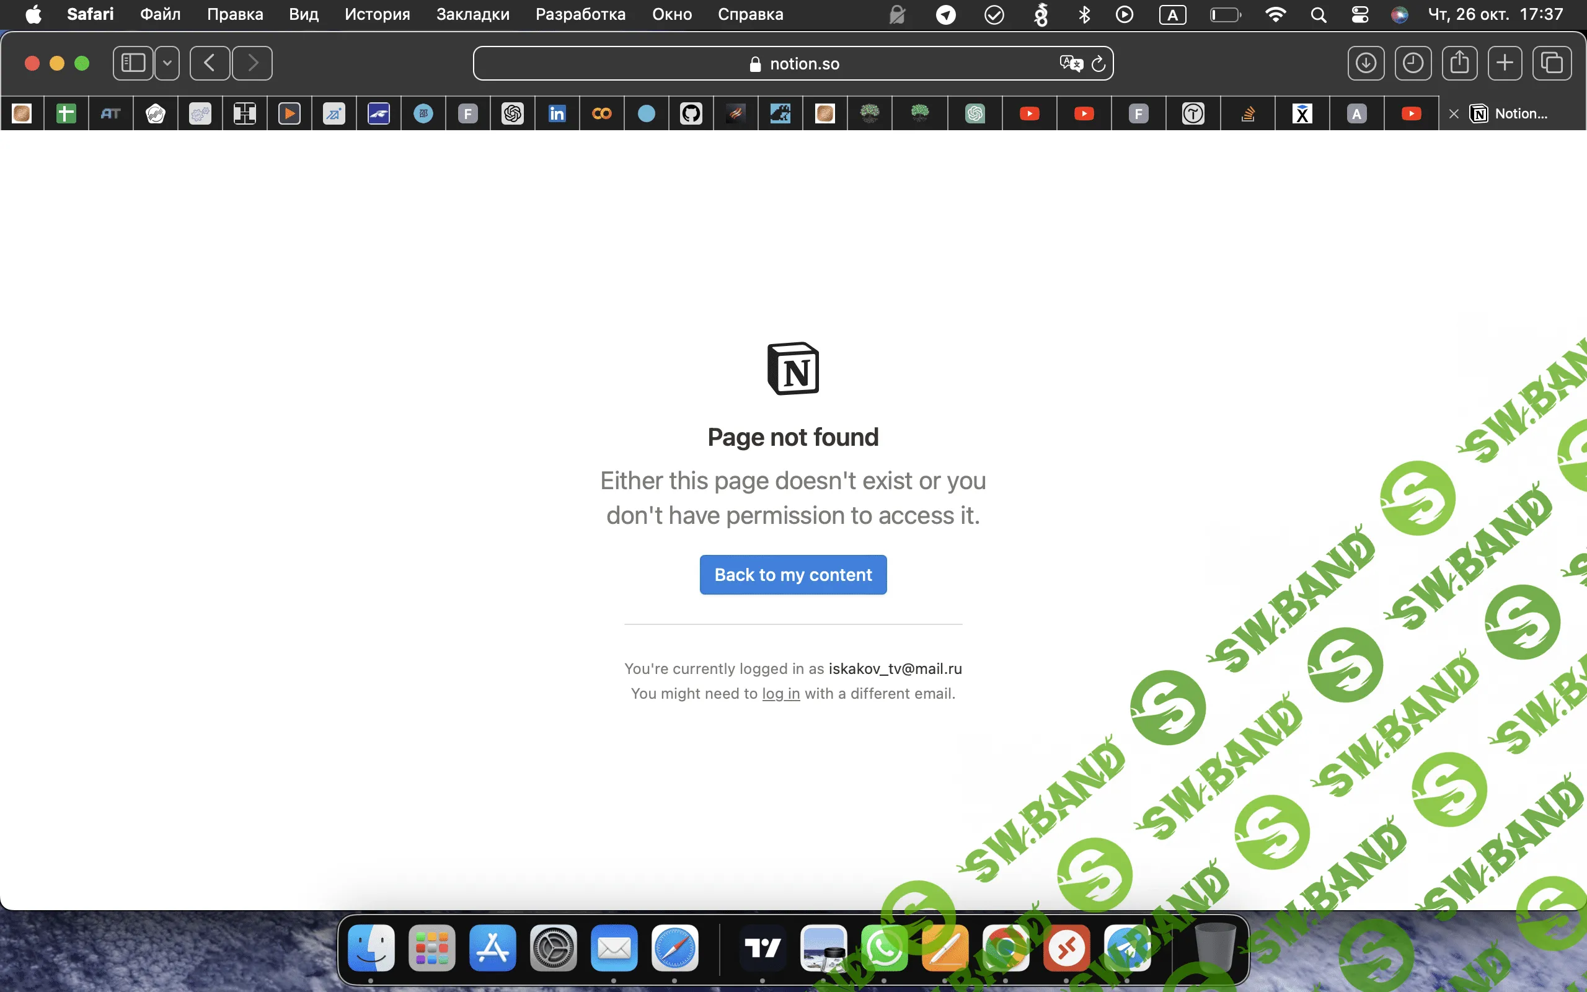Screen dimensions: 1587x992
Task: Open the tab group dropdown chevron
Action: [x=167, y=63]
